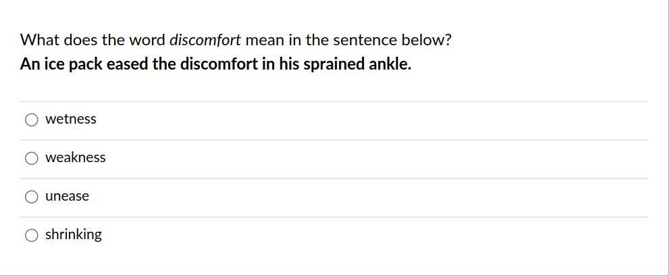Click the 'shrinking' answer label
The image size is (670, 277).
click(x=74, y=235)
